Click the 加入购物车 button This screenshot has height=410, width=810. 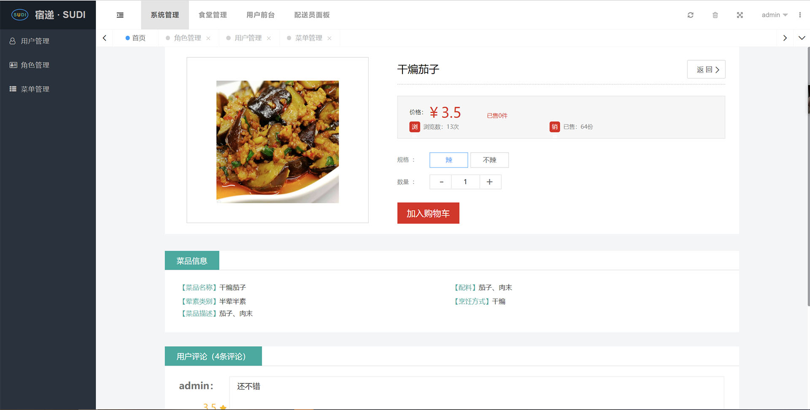click(428, 213)
